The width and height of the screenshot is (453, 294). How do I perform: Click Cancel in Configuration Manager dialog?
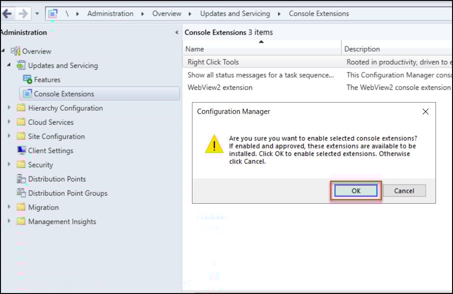click(404, 190)
